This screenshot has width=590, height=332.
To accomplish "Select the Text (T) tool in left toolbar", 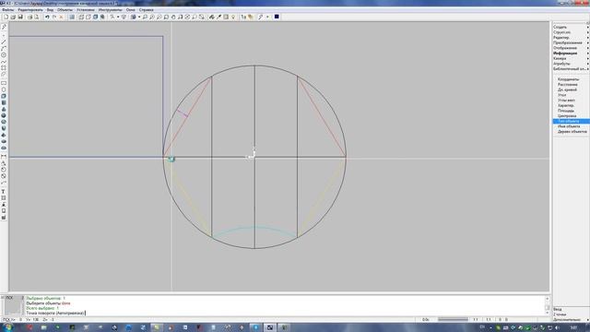I will (4, 192).
